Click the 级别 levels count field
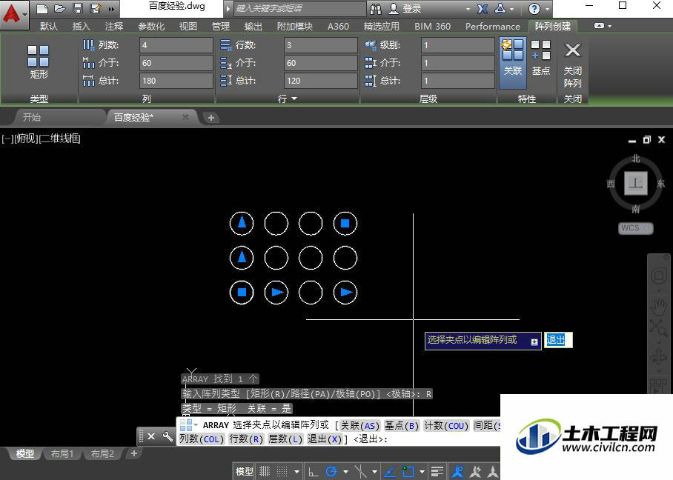This screenshot has height=480, width=673. [458, 45]
